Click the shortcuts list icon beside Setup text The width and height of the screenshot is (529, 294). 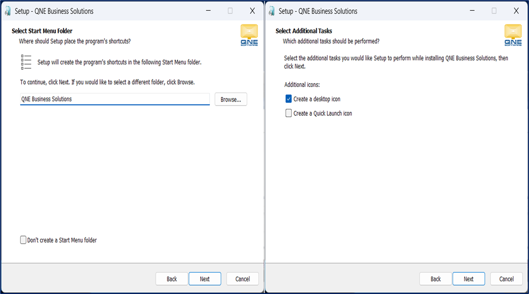[x=26, y=63]
